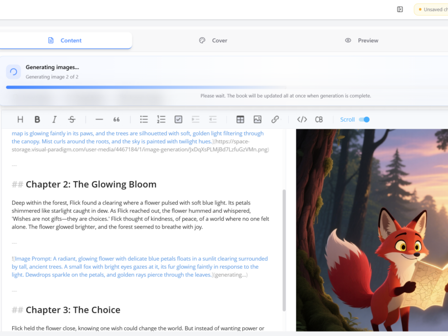Image resolution: width=448 pixels, height=336 pixels.
Task: Click the 'Flick held the flower close' paragraph
Action: (x=138, y=328)
